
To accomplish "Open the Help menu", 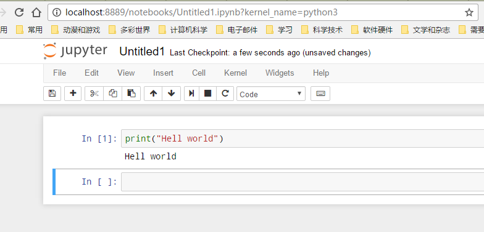I will [x=321, y=73].
